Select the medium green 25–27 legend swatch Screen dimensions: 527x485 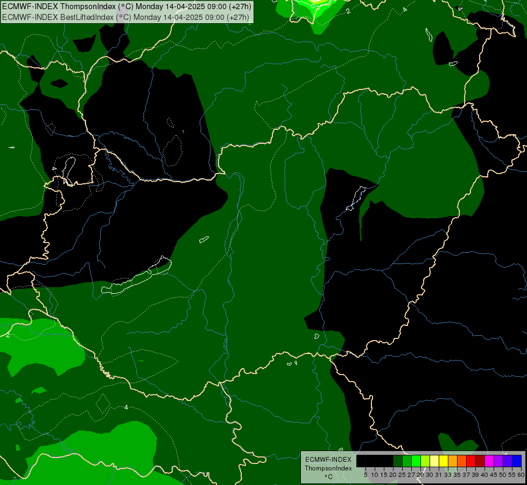(x=407, y=461)
